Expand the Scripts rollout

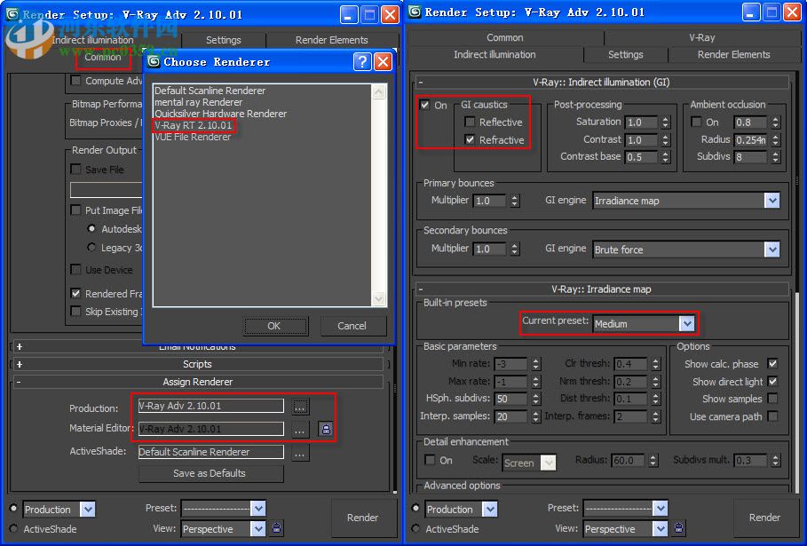pyautogui.click(x=198, y=364)
